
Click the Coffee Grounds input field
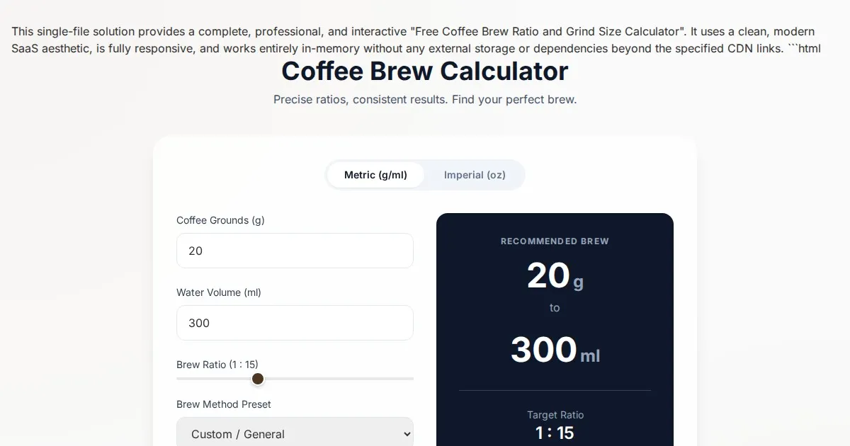[295, 251]
